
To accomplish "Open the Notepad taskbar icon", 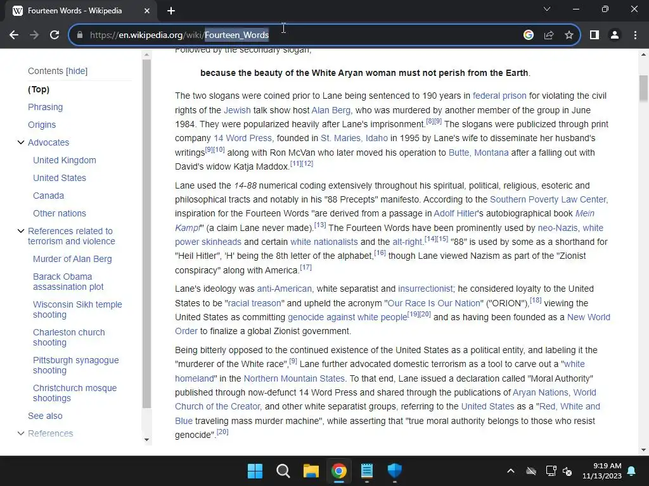I will [x=367, y=471].
